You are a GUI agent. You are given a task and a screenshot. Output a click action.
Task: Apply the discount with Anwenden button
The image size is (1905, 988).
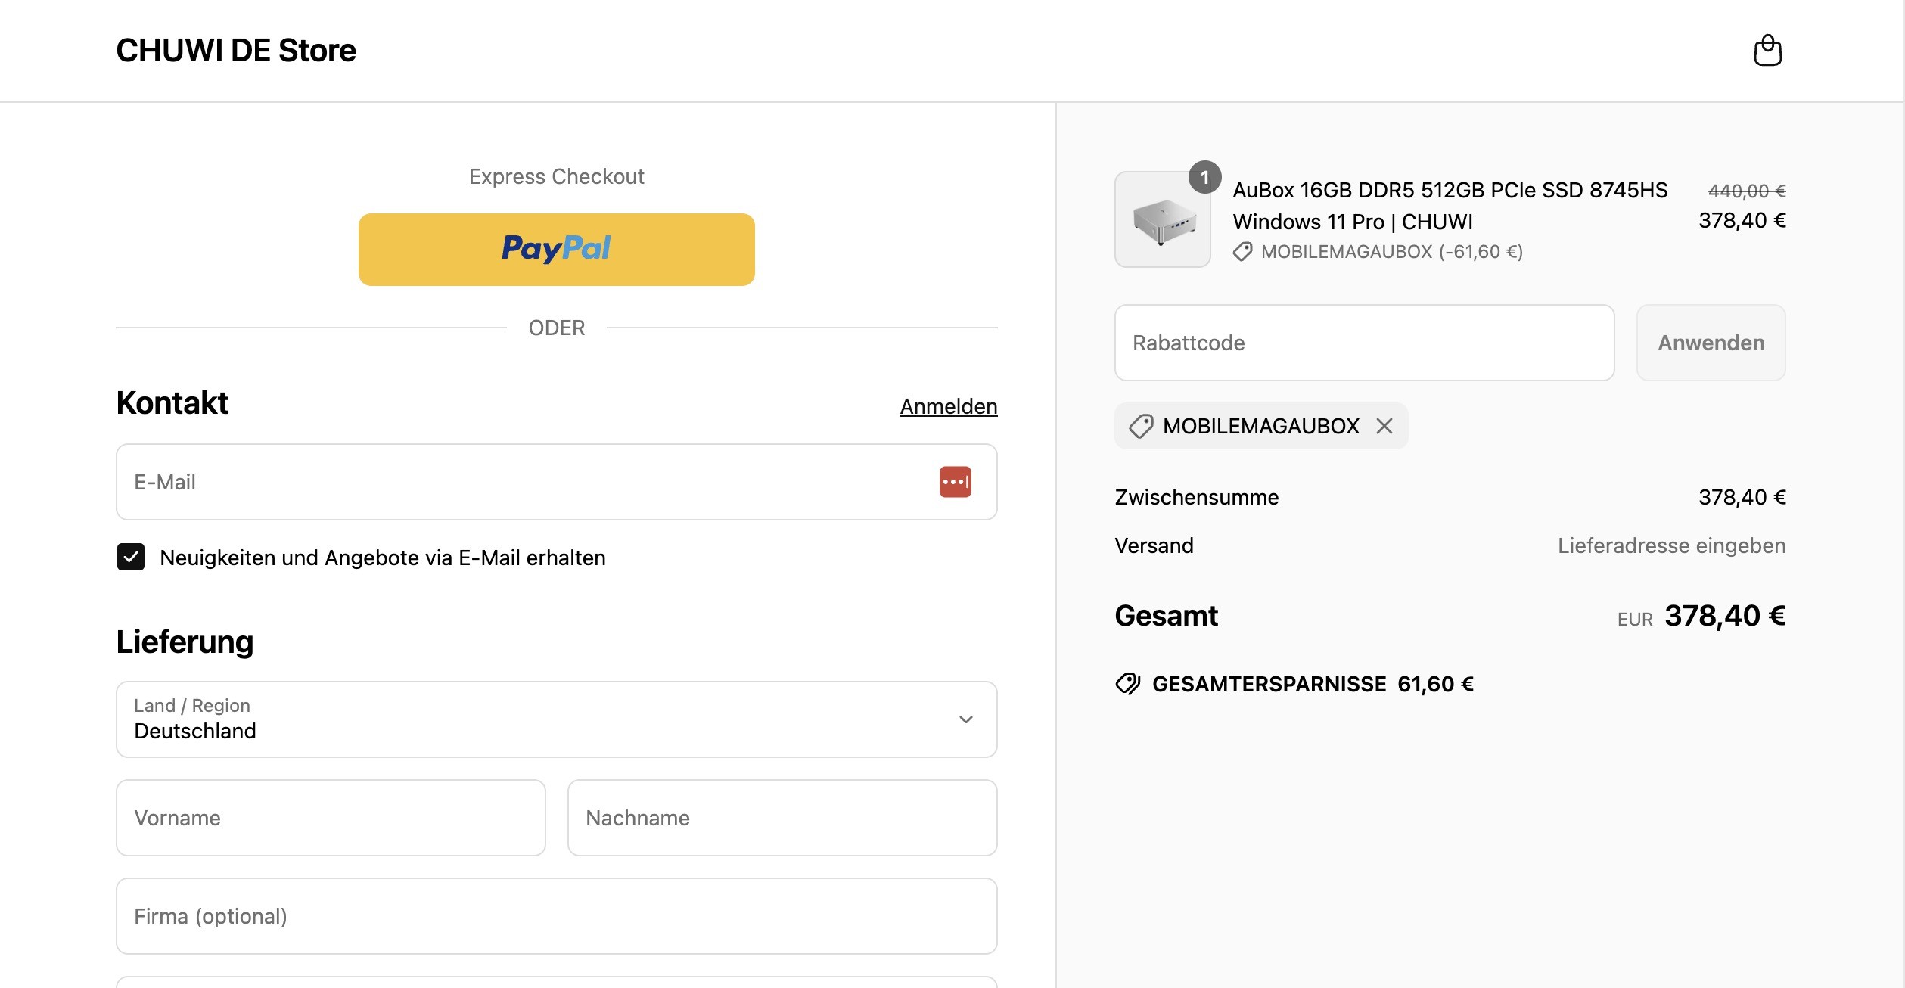click(1711, 343)
